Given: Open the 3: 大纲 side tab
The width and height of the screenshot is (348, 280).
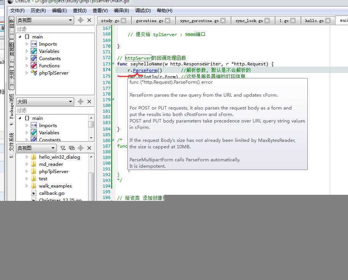Looking at the screenshot, I should (x=11, y=78).
